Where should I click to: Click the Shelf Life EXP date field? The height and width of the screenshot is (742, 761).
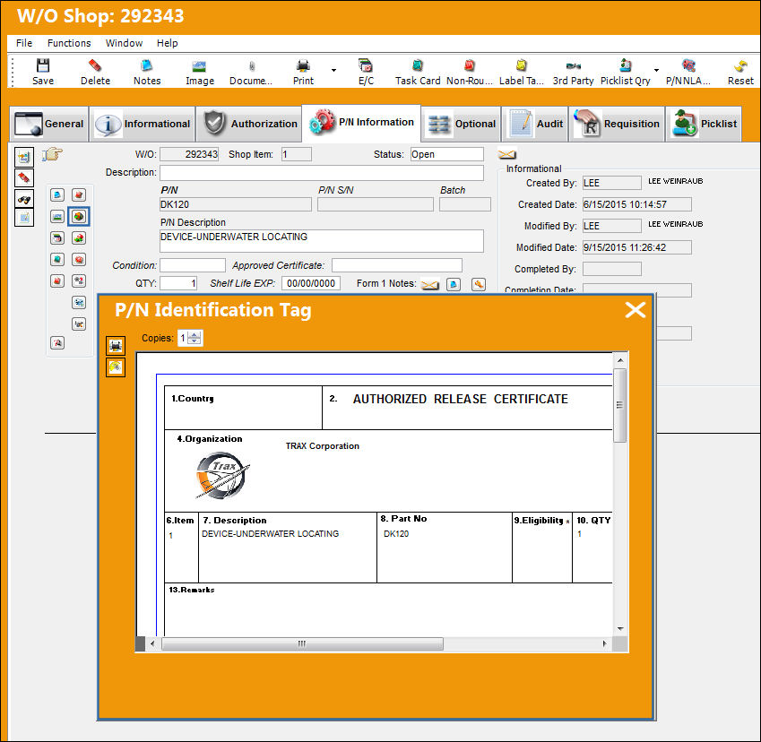pyautogui.click(x=311, y=283)
